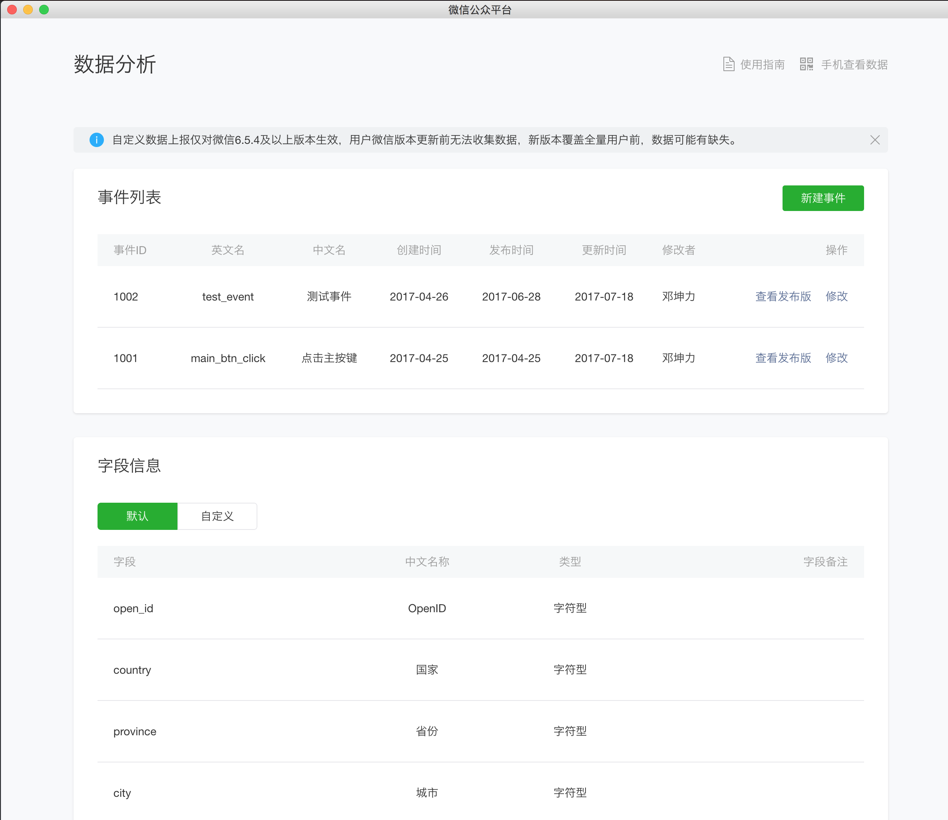Select the test_event row name
Viewport: 948px width, 820px height.
(x=228, y=297)
